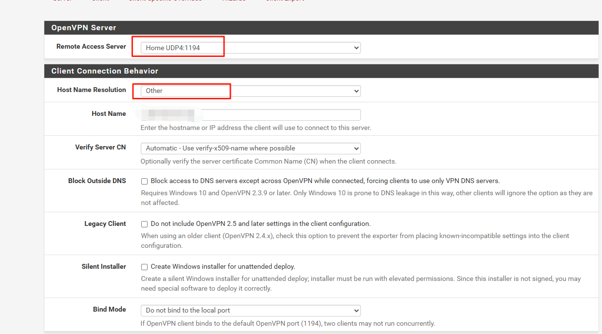Viewport: 602px width, 334px height.
Task: Open the Remote Access Server dropdown
Action: pyautogui.click(x=250, y=48)
